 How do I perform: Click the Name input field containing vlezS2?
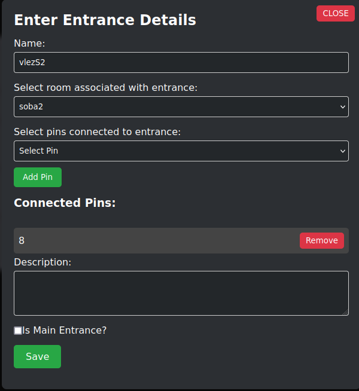point(181,62)
